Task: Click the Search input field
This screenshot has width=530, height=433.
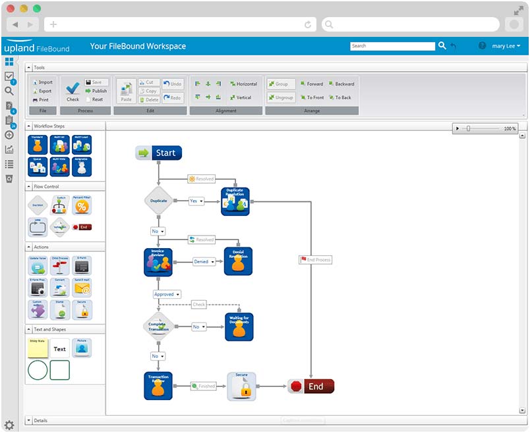Action: [392, 46]
